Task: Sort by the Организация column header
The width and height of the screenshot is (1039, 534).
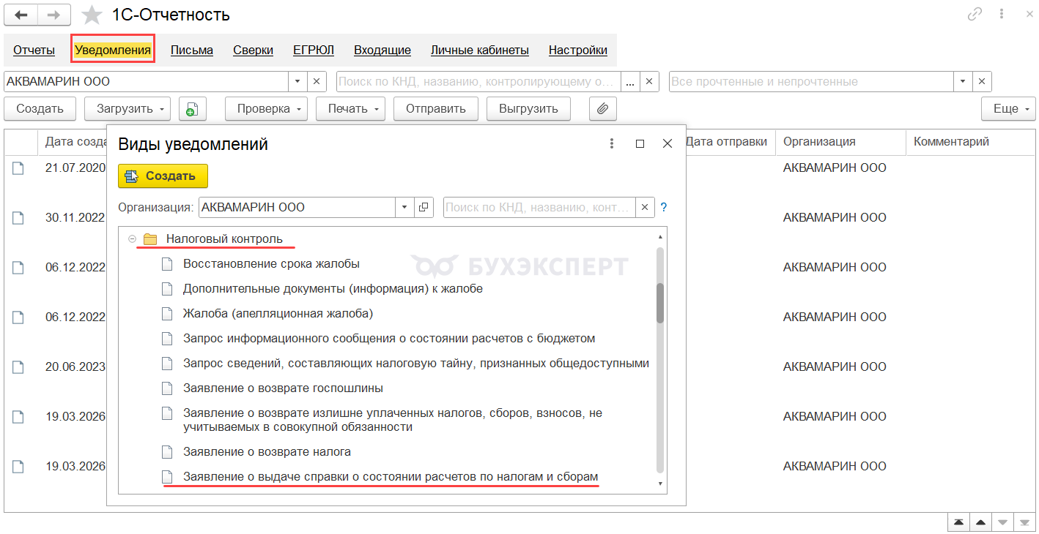Action: (841, 142)
